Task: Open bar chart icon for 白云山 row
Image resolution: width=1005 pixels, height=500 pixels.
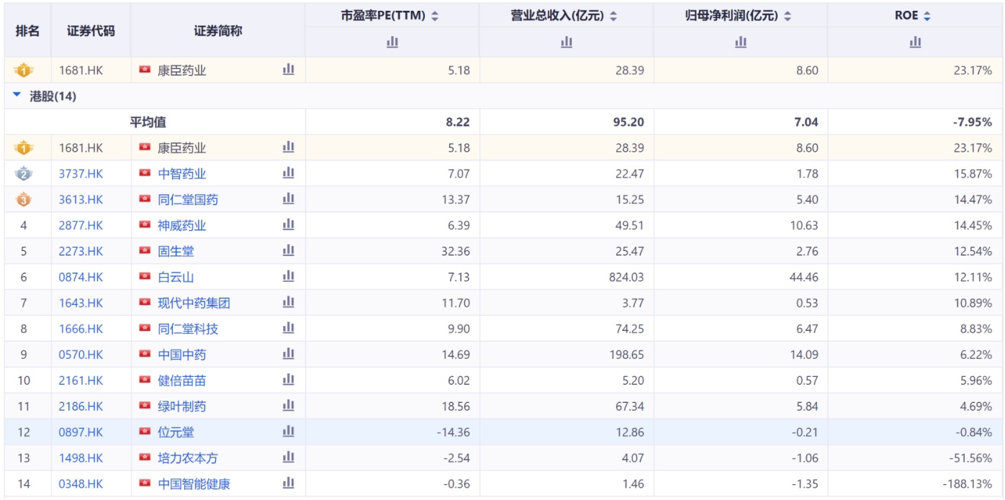Action: click(289, 277)
